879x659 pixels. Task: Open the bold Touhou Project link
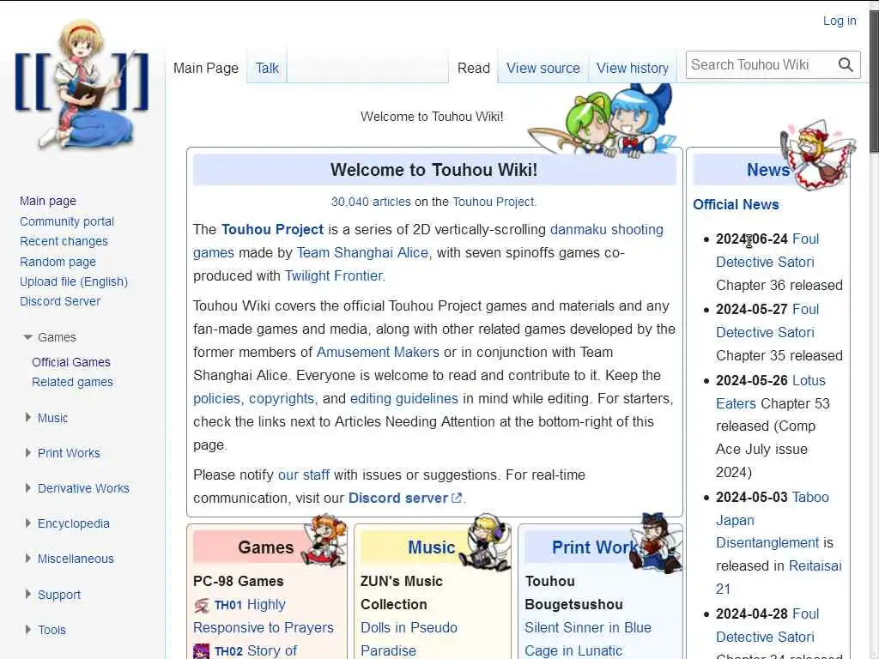pos(272,229)
